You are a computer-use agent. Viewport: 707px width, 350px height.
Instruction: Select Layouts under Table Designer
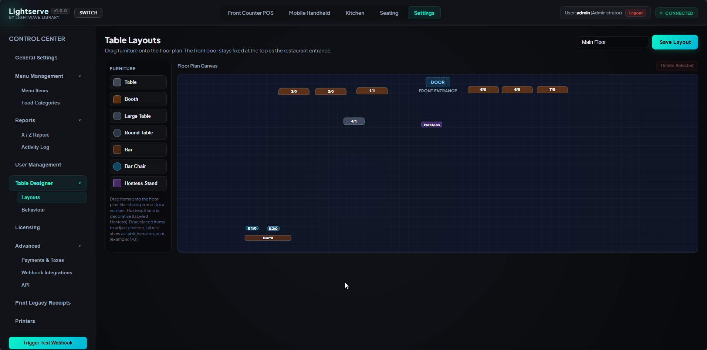(52, 198)
